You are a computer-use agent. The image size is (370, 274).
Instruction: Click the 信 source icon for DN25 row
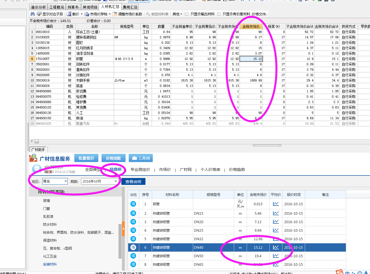tap(133, 230)
